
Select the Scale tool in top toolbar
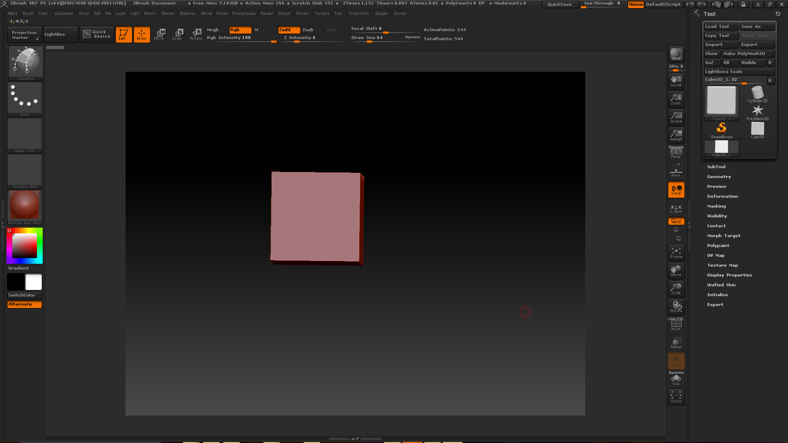177,34
